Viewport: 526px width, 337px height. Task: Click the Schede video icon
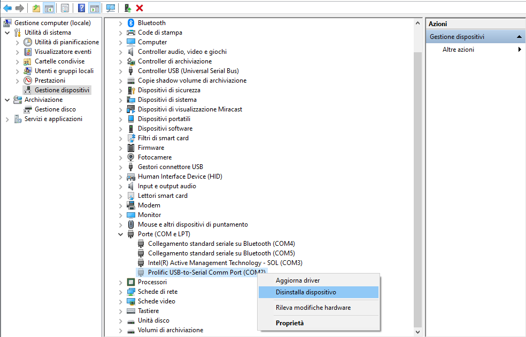tap(131, 301)
